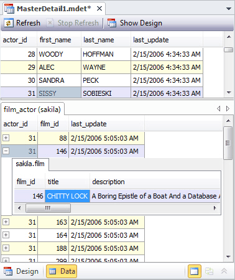Click Show Design in the toolbar

click(135, 23)
